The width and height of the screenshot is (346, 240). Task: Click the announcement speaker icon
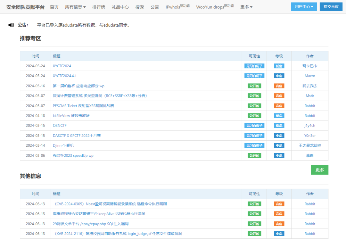[x=11, y=25]
